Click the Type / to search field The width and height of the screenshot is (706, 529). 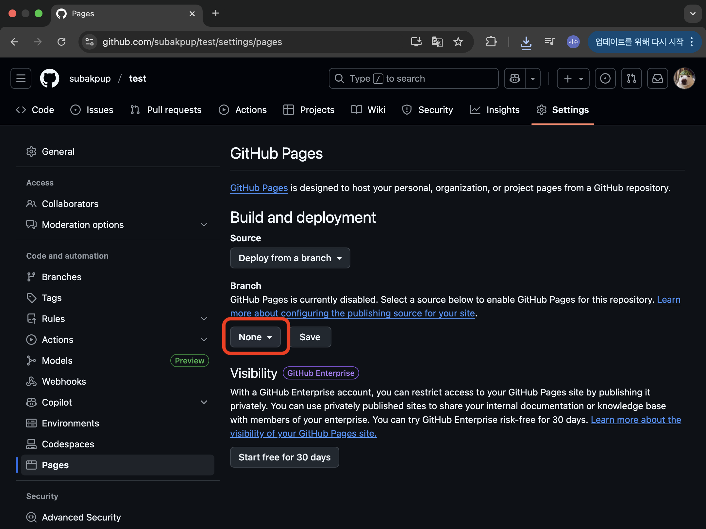(413, 78)
